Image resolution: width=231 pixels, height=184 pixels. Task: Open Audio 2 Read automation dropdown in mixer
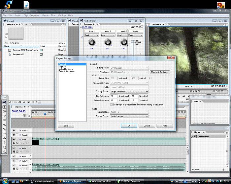tap(108, 35)
